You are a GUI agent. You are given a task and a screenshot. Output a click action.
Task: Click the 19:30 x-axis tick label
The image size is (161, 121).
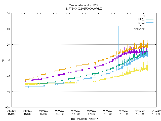[156, 114]
